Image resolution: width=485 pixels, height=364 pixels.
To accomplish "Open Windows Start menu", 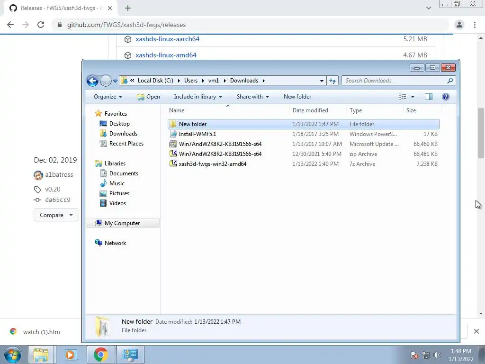I will (x=12, y=355).
